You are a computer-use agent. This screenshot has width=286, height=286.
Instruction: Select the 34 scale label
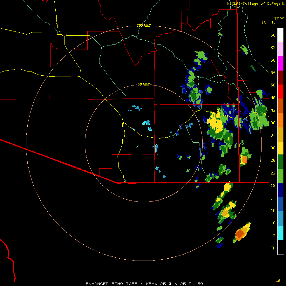(273, 135)
